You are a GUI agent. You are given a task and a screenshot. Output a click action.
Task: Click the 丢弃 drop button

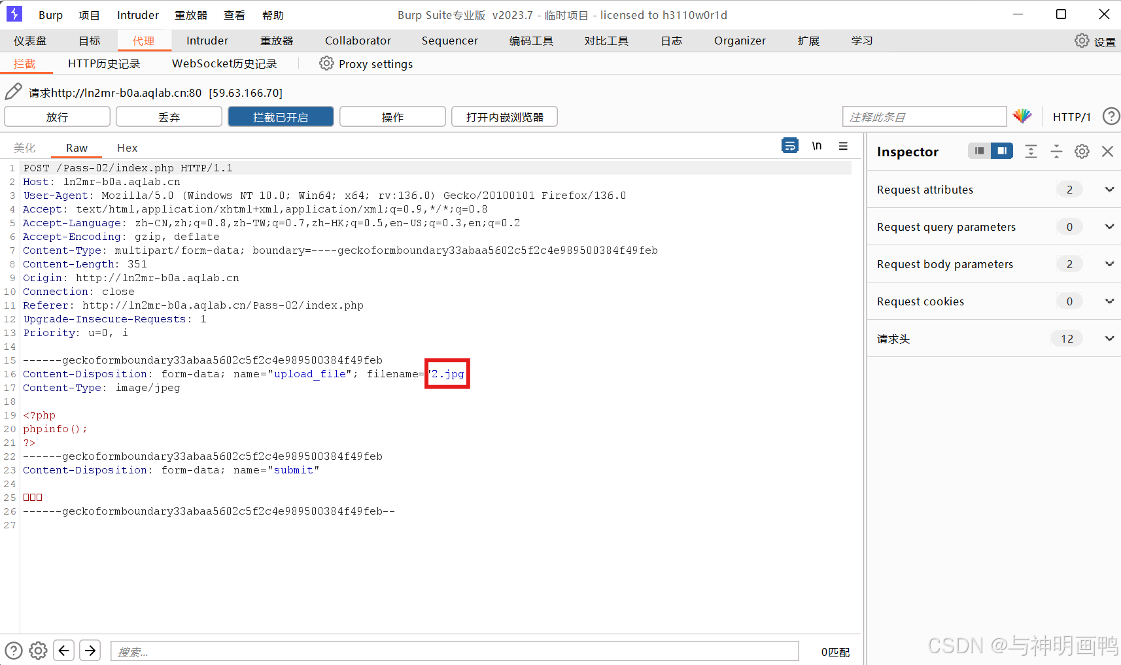pos(169,117)
